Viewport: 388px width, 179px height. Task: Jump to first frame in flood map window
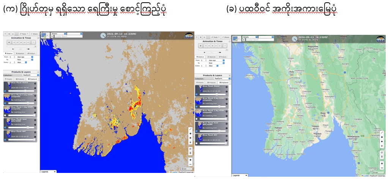(14, 42)
